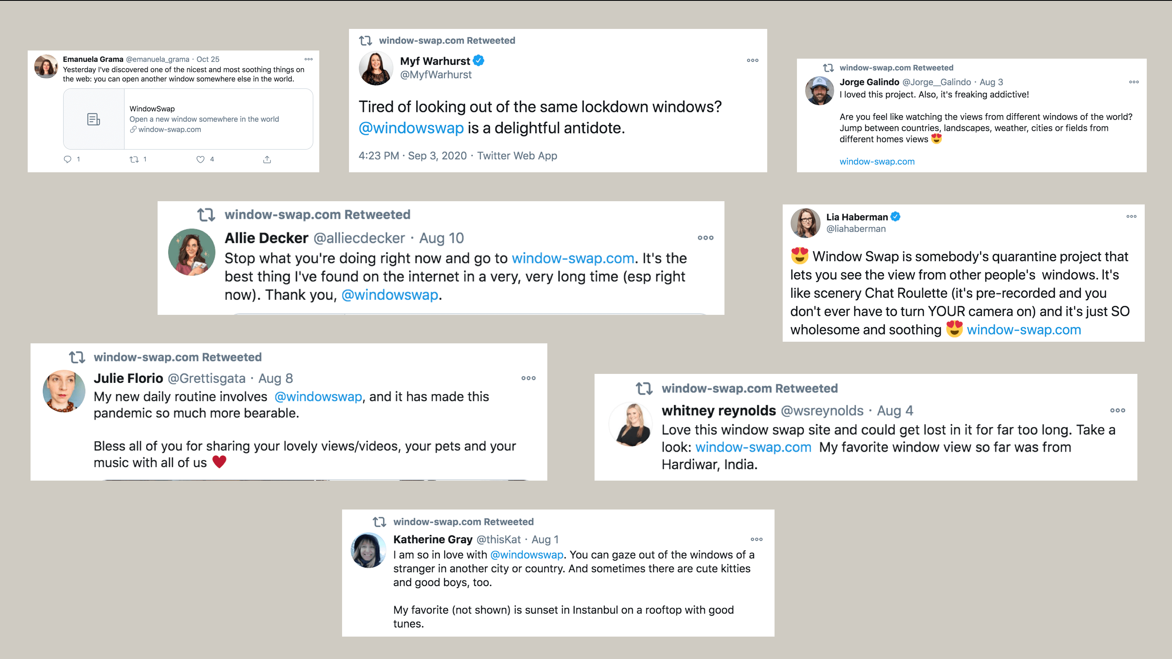Click Myf Warhurst's profile picture
The height and width of the screenshot is (659, 1172).
pyautogui.click(x=376, y=68)
